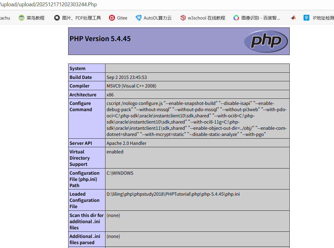Select the Apache 2.0 Handler value
This screenshot has width=334, height=248.
click(126, 143)
